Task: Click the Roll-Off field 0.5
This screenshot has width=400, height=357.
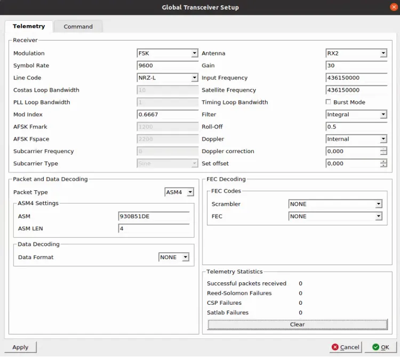Action: (356, 127)
